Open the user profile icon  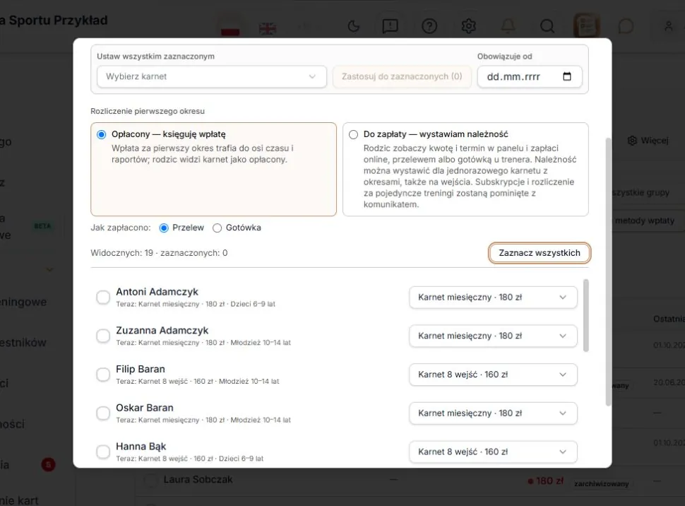(x=668, y=26)
